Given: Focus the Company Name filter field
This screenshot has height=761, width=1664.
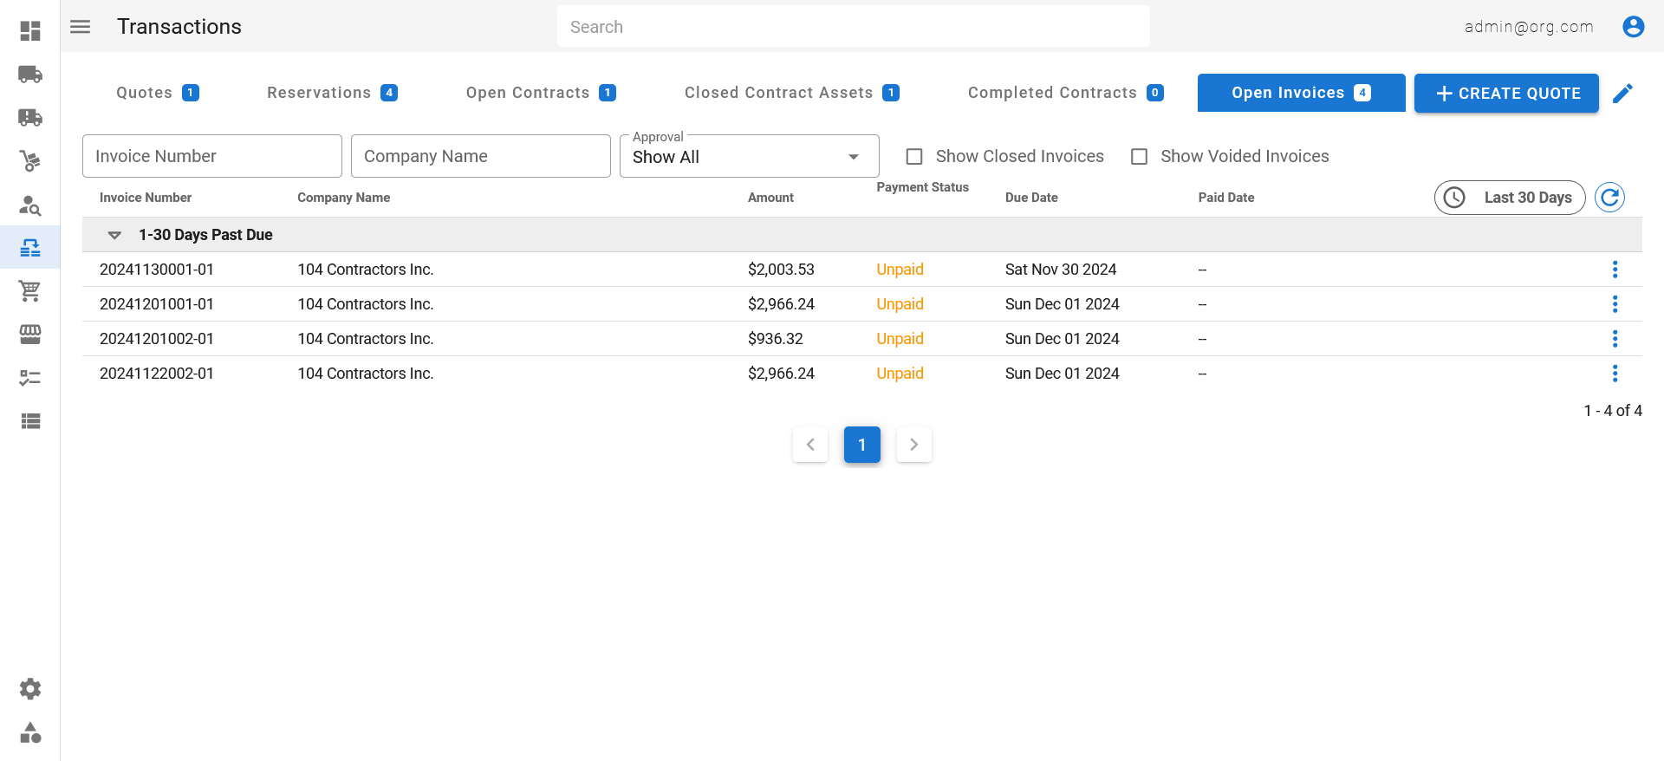Looking at the screenshot, I should pyautogui.click(x=481, y=156).
